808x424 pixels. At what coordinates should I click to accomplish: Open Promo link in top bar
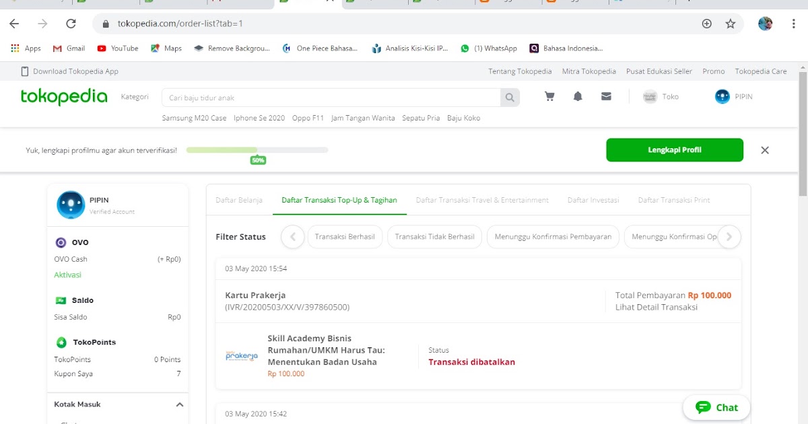[714, 71]
